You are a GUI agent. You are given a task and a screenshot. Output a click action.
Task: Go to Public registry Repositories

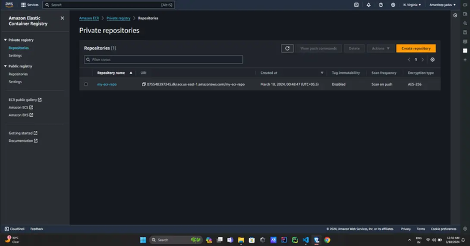point(18,74)
